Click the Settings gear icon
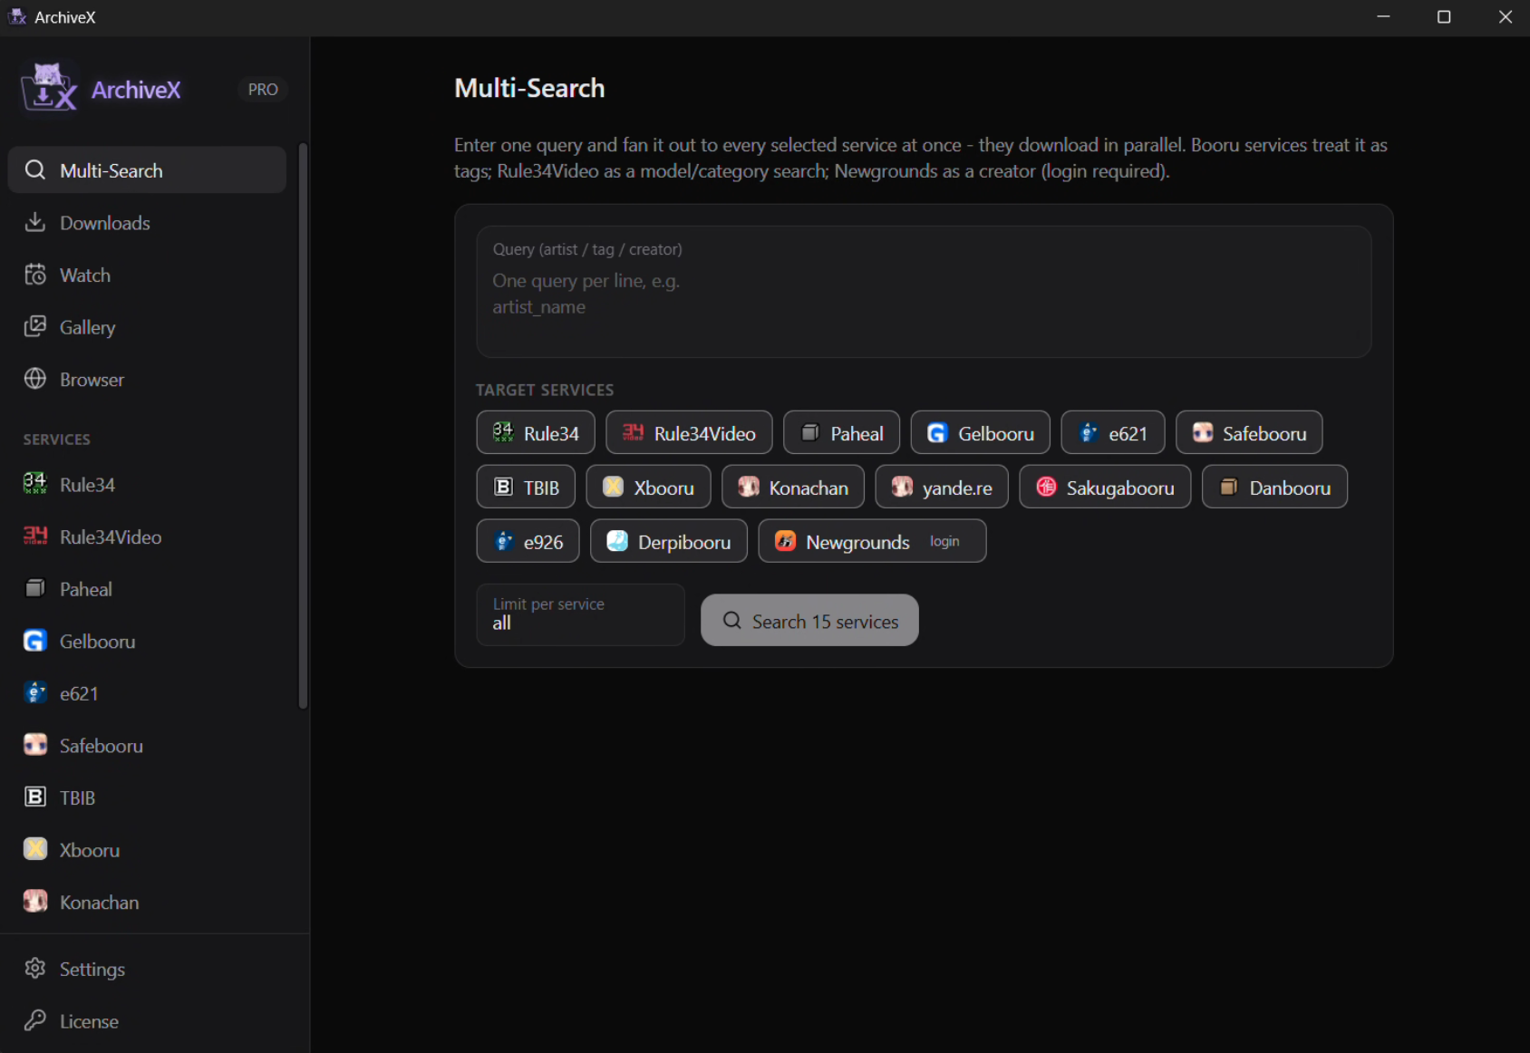1530x1053 pixels. tap(35, 968)
